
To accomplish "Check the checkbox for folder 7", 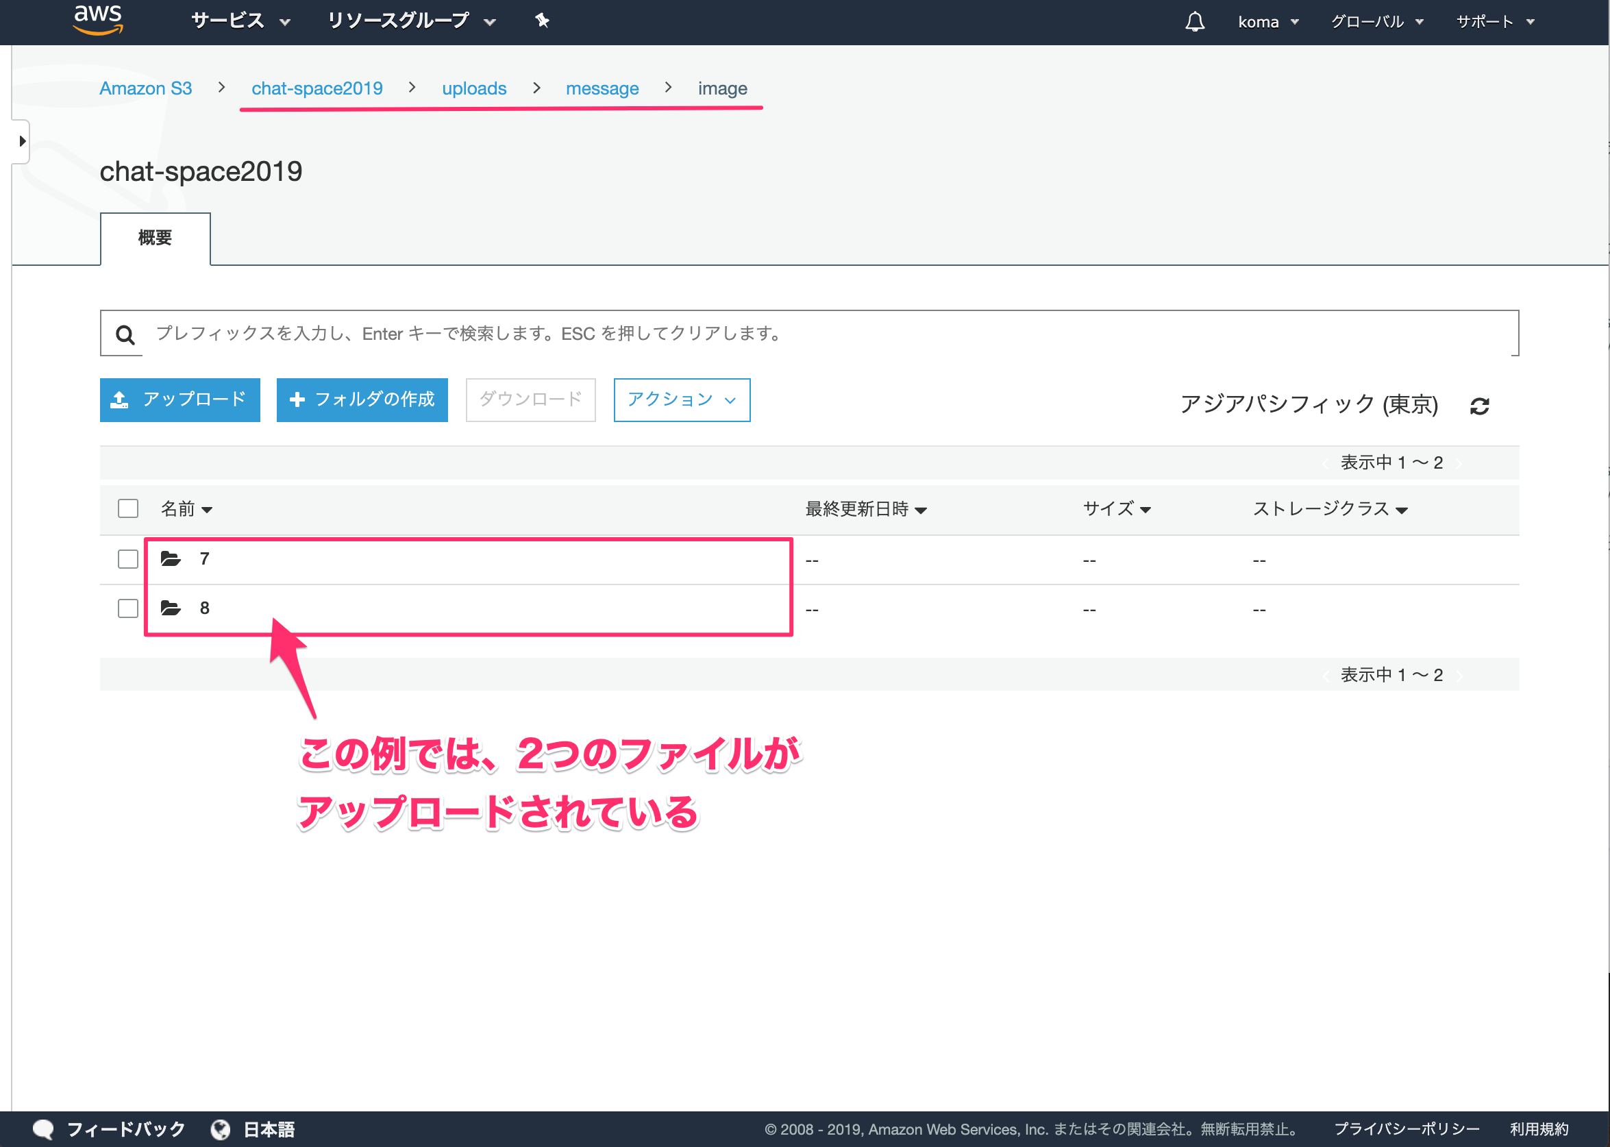I will (x=128, y=559).
